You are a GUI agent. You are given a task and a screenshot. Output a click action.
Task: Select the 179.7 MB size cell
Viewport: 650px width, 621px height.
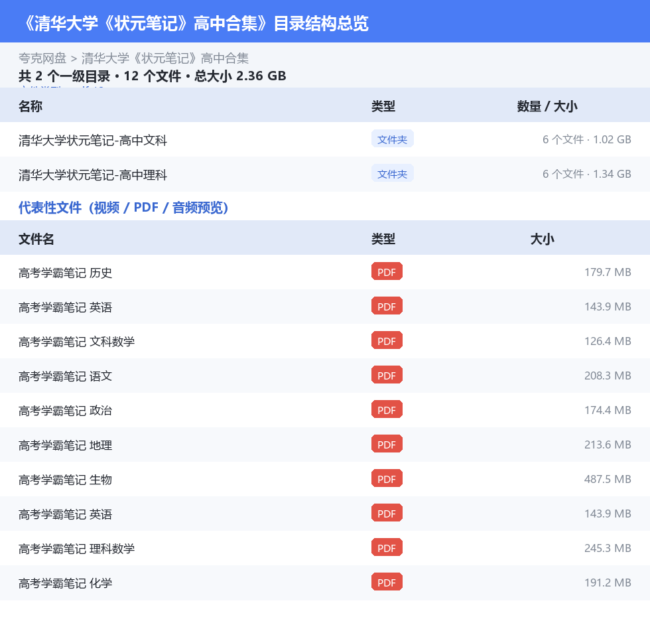(608, 273)
